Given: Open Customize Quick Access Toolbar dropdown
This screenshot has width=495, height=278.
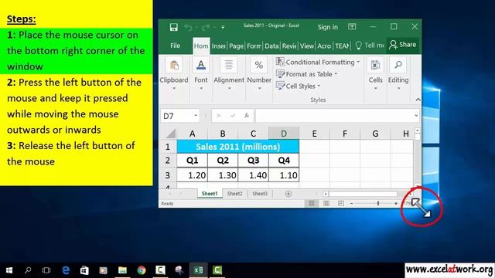Looking at the screenshot, I should 223,28.
